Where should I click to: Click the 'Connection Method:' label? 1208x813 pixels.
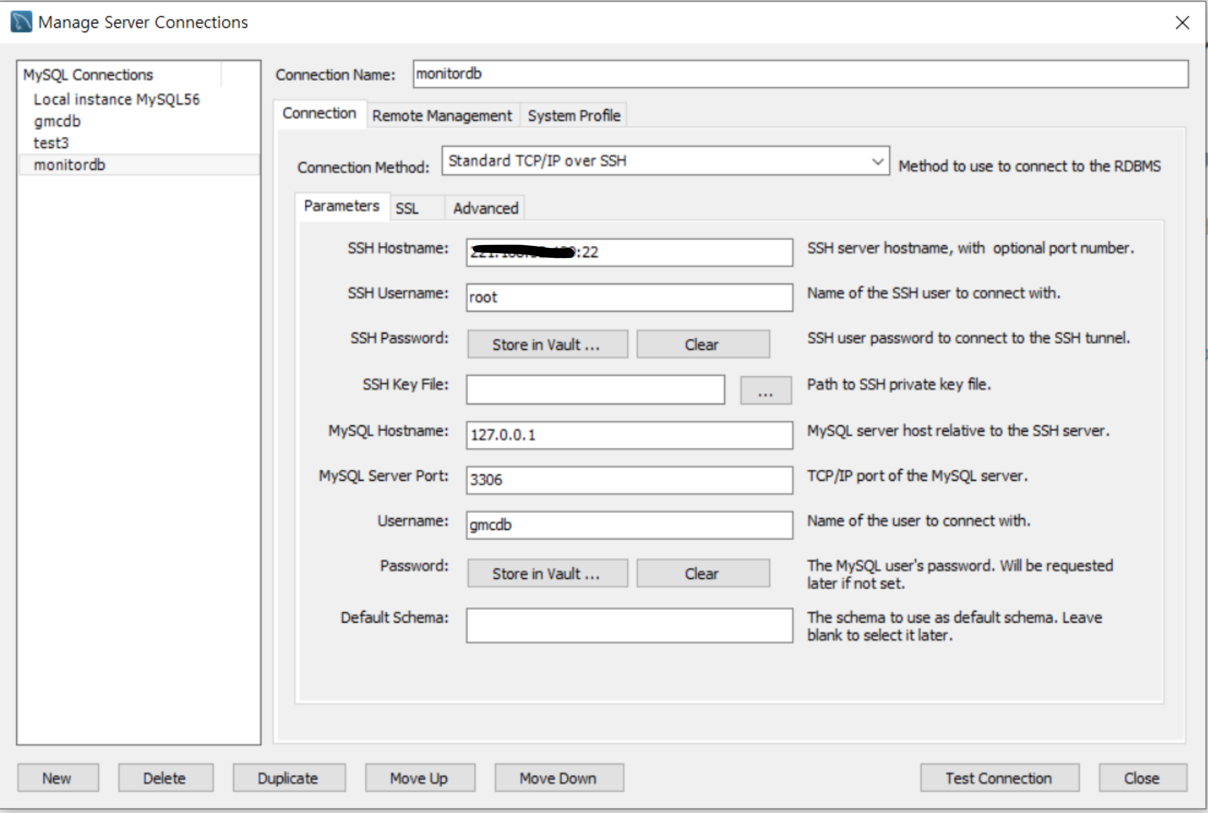pos(363,167)
